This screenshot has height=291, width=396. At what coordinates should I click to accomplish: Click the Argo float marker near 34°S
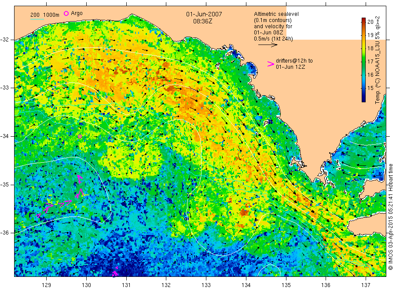coord(80,136)
